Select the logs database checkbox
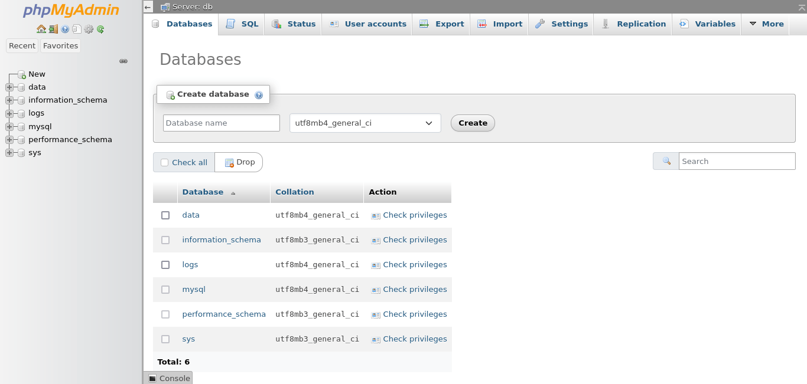 coord(165,265)
